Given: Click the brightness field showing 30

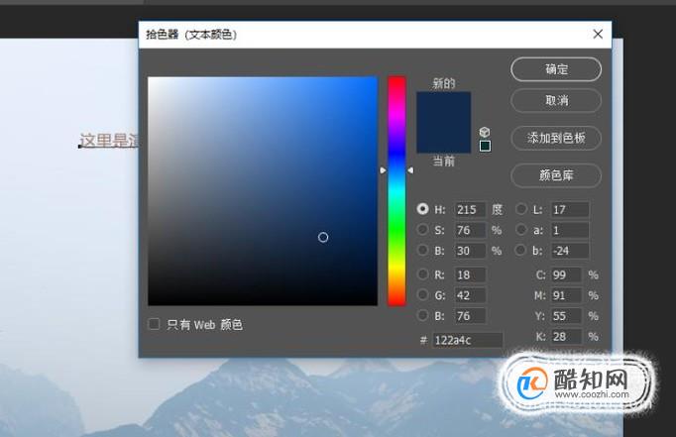Looking at the screenshot, I should pos(470,251).
